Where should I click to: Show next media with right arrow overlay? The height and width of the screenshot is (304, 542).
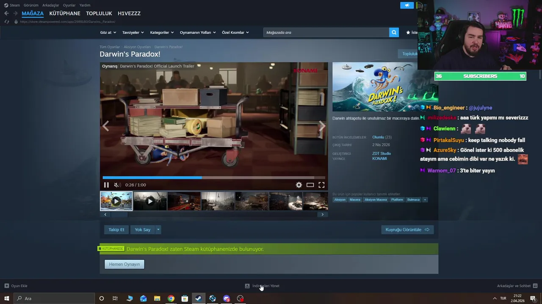[x=322, y=126]
